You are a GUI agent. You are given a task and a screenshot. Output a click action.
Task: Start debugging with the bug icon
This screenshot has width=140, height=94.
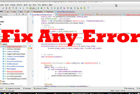41,8
